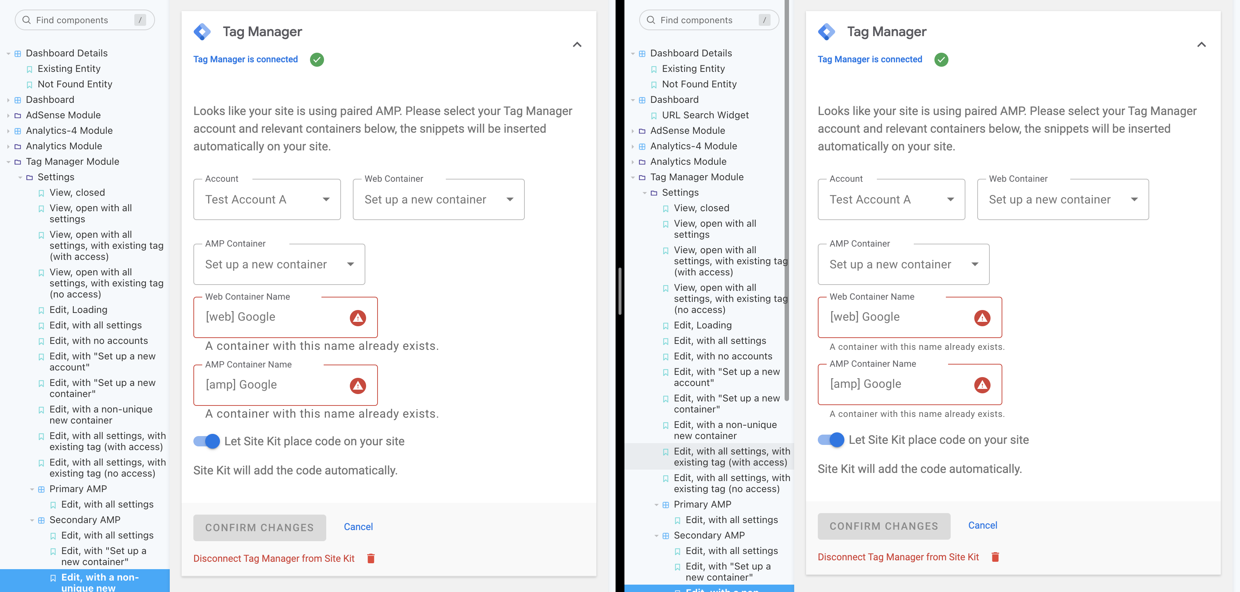Click the green connected checkmark in the right window
This screenshot has width=1240, height=592.
point(941,60)
